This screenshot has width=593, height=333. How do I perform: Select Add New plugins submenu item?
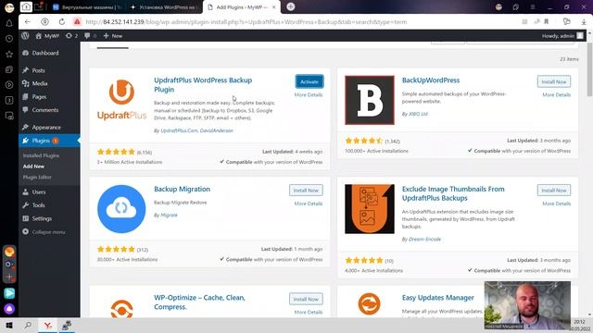33,166
